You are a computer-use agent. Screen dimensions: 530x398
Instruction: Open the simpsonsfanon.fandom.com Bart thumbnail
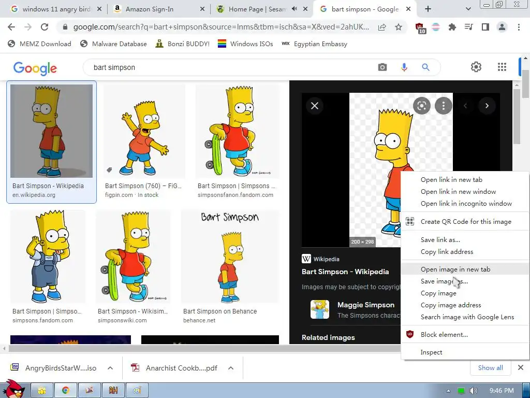(x=238, y=131)
